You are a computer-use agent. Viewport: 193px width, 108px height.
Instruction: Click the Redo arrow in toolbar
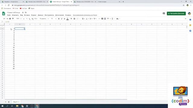(x=7, y=19)
